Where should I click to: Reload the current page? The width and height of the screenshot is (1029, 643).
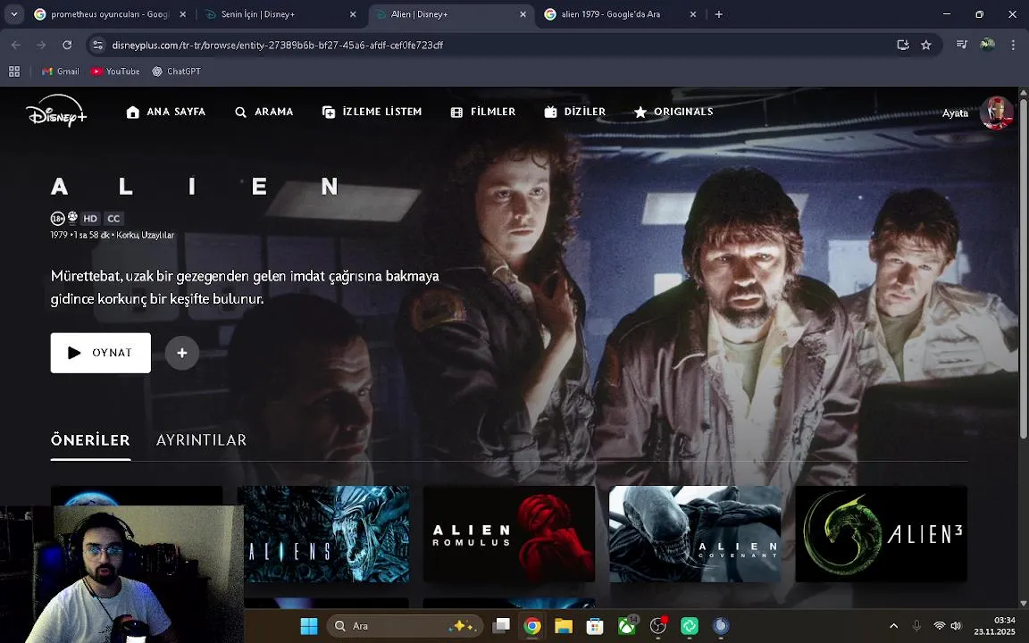pyautogui.click(x=67, y=46)
